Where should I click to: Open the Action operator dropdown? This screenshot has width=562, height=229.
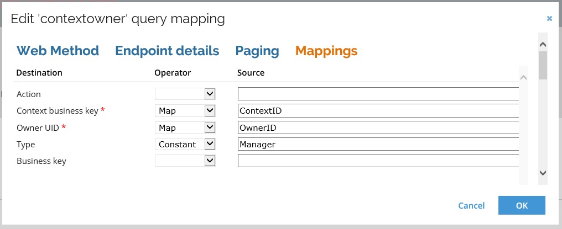pos(185,94)
